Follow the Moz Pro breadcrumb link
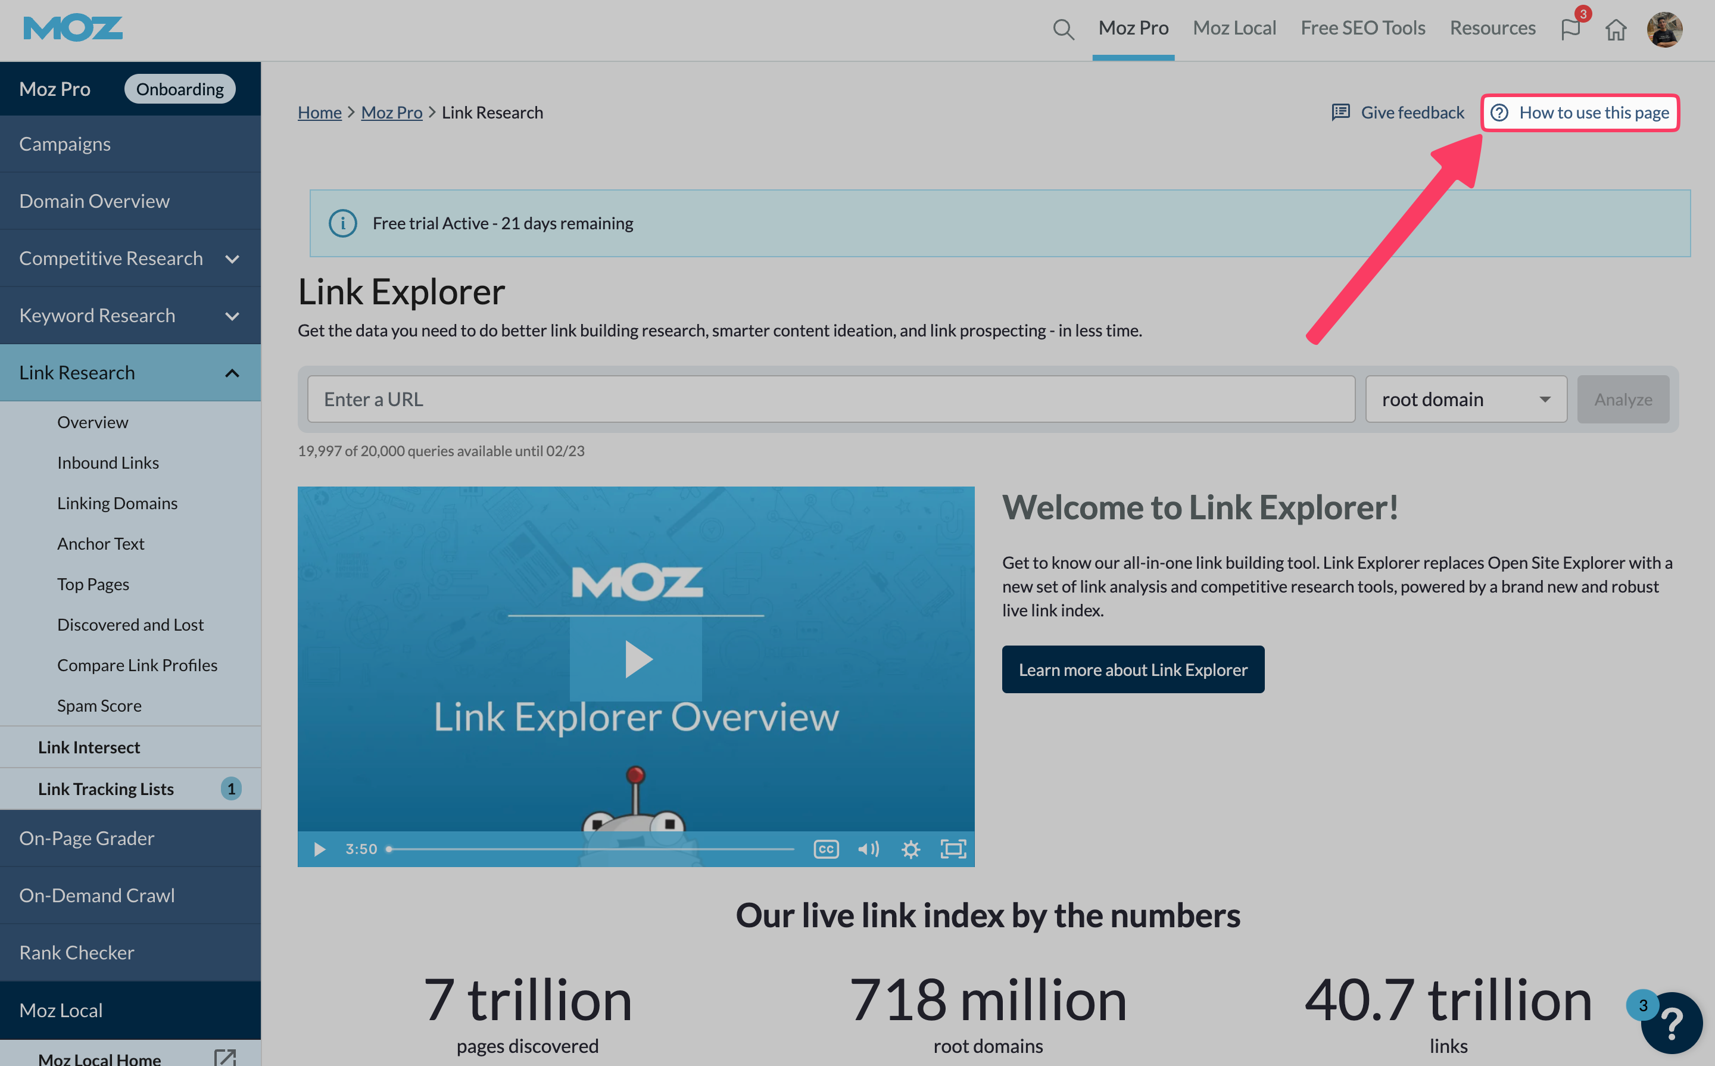Viewport: 1715px width, 1066px height. pos(392,112)
